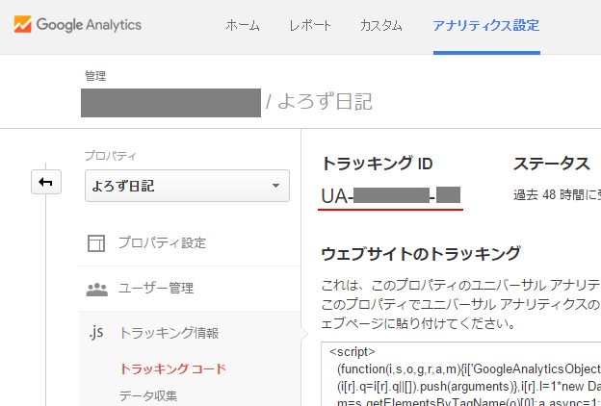
Task: Click the プロパティ設定 window icon
Action: [96, 242]
